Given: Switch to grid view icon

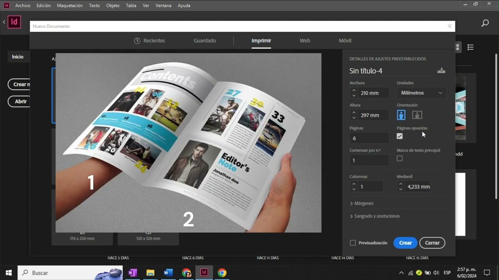Looking at the screenshot, I should (457, 47).
